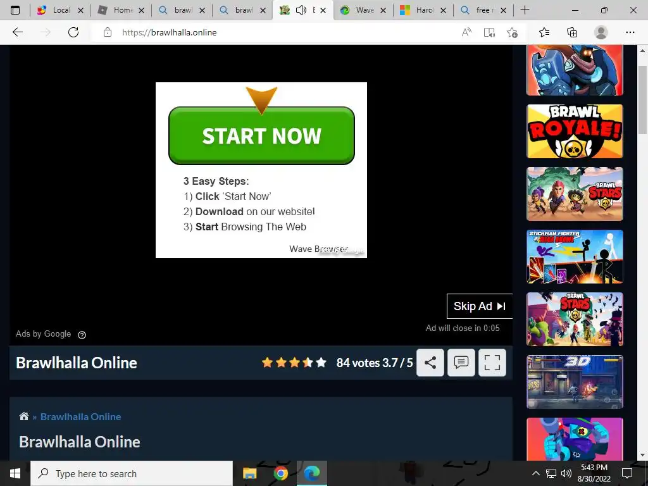648x486 pixels.
Task: Share the Brawlhalla Online game
Action: coord(430,363)
